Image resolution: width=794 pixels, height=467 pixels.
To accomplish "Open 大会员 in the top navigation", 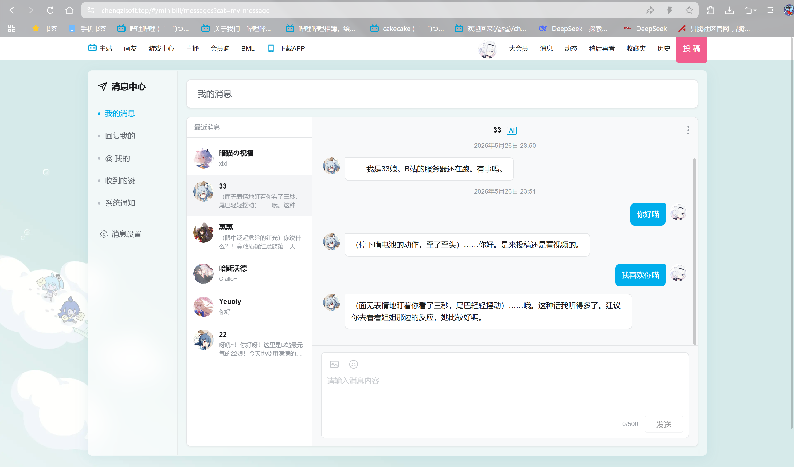I will click(x=518, y=49).
